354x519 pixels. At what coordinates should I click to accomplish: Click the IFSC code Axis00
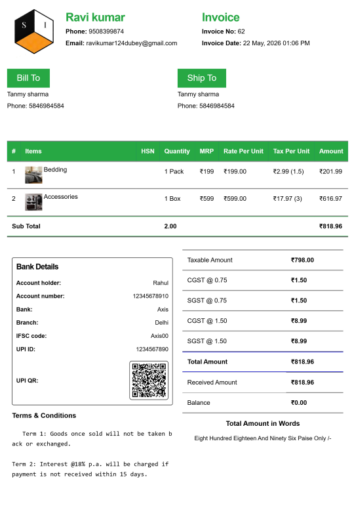[x=159, y=336]
